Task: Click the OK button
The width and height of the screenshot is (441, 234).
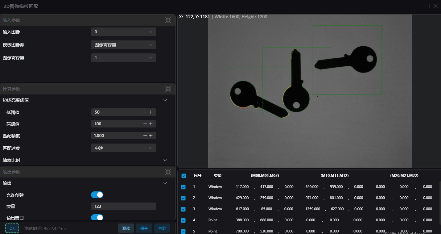Action: 12,228
